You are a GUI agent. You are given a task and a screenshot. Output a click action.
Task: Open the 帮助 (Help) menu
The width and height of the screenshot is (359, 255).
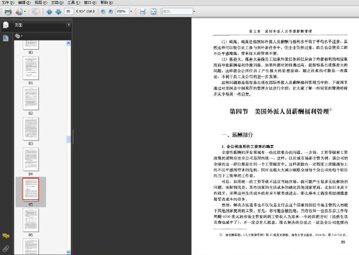point(107,2)
